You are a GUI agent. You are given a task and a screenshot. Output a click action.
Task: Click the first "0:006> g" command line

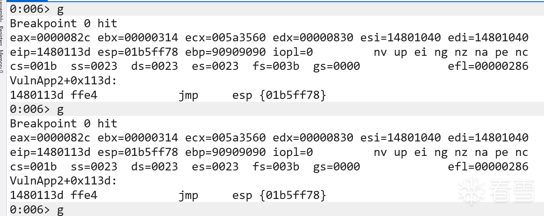click(37, 9)
